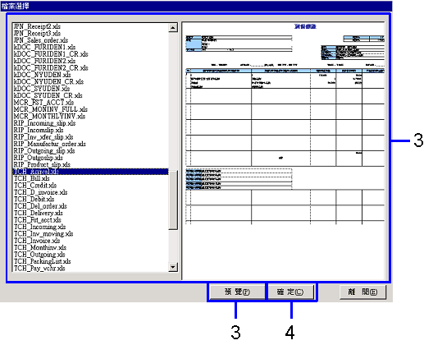Click the vertical scrollbar thumb in file list
The height and width of the screenshot is (345, 424).
pos(173,200)
